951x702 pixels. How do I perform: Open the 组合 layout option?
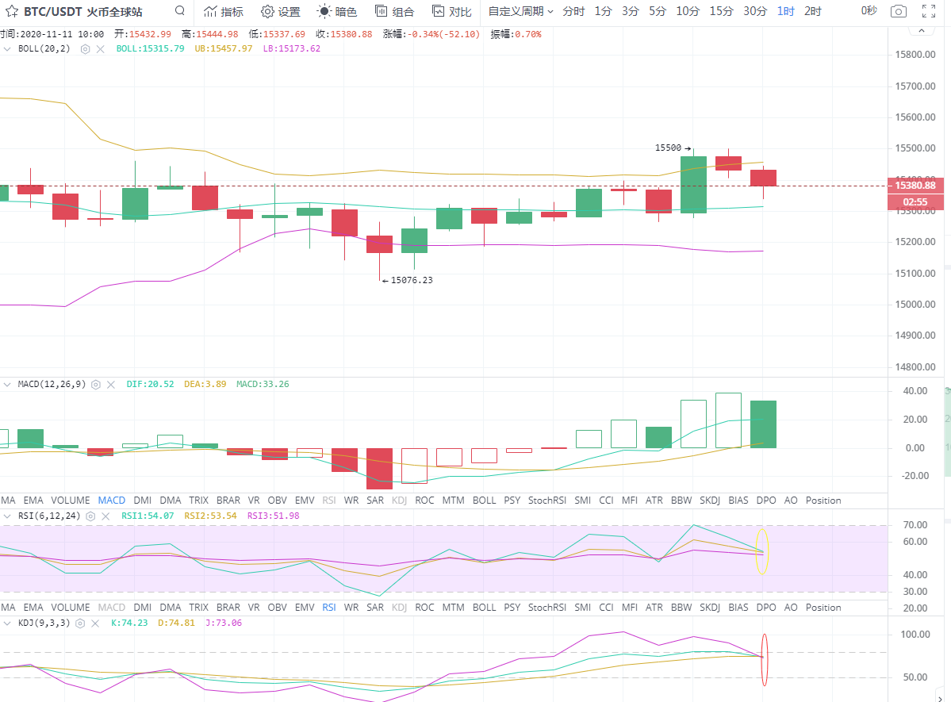(x=394, y=12)
